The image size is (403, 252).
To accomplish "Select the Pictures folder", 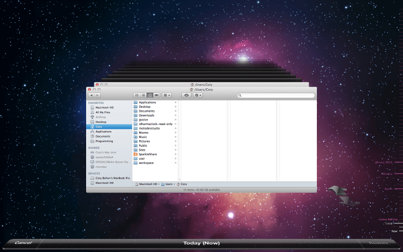I will pyautogui.click(x=144, y=141).
